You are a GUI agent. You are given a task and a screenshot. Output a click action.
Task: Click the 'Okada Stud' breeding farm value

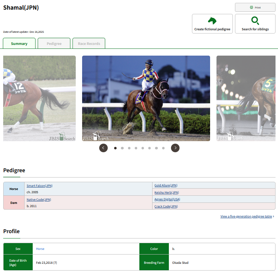(180, 263)
